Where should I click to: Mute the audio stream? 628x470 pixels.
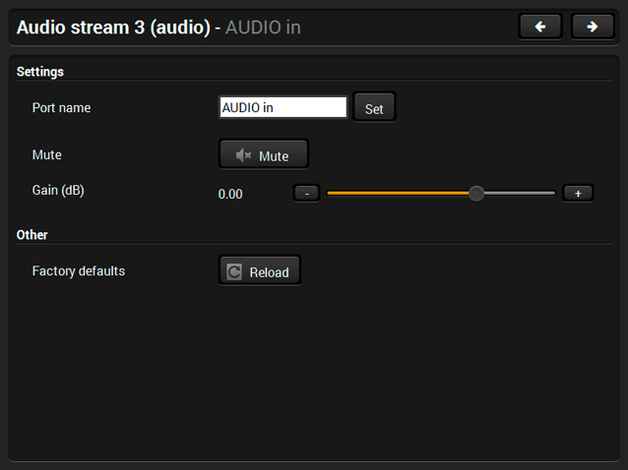(x=264, y=154)
